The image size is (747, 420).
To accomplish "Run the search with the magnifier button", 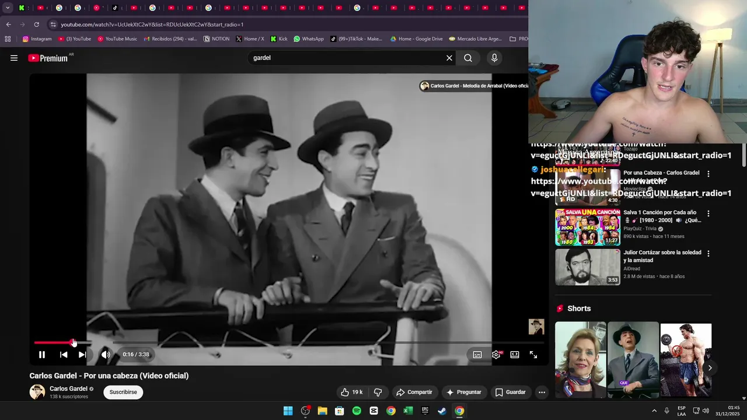I will [468, 58].
